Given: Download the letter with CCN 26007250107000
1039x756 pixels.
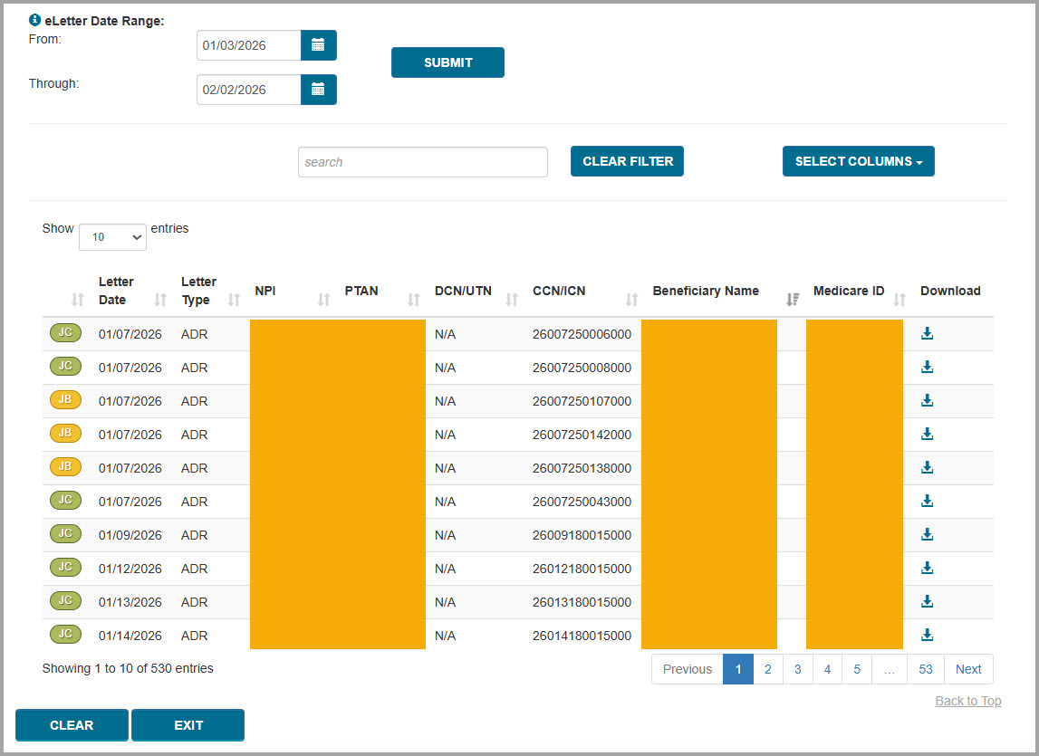Looking at the screenshot, I should pos(927,401).
